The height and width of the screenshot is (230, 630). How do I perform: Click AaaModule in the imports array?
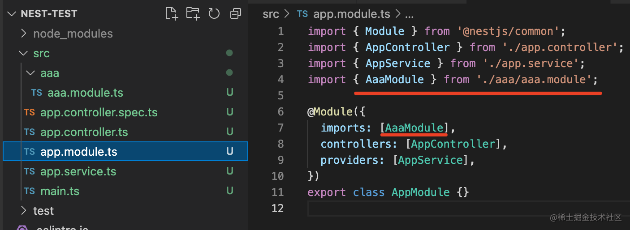414,128
